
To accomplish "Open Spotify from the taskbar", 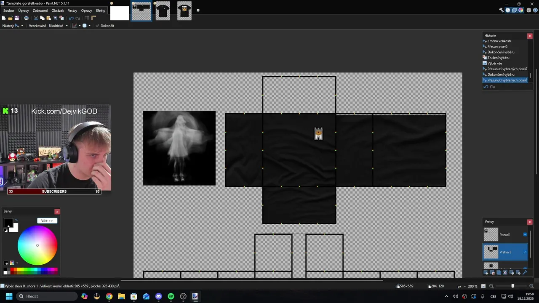I will pyautogui.click(x=171, y=296).
